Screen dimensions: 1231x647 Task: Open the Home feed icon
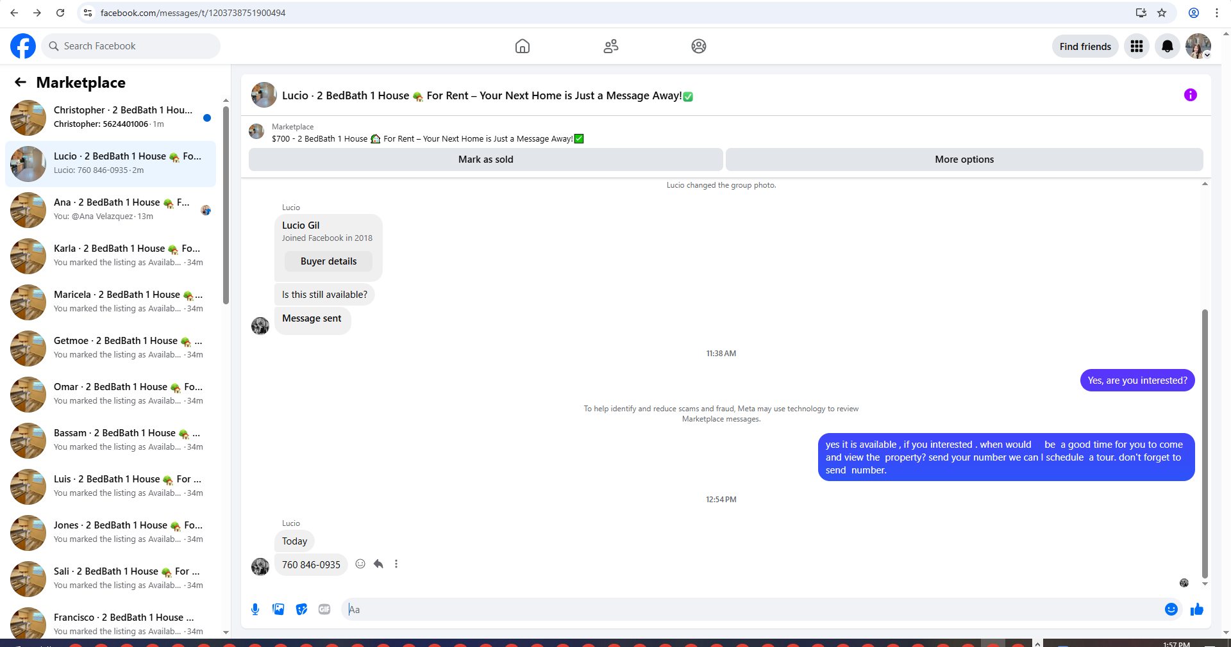523,46
